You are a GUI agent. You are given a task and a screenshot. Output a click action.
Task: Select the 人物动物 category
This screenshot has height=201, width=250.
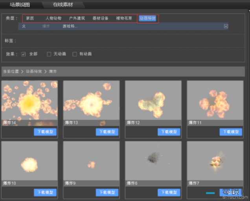tap(53, 18)
